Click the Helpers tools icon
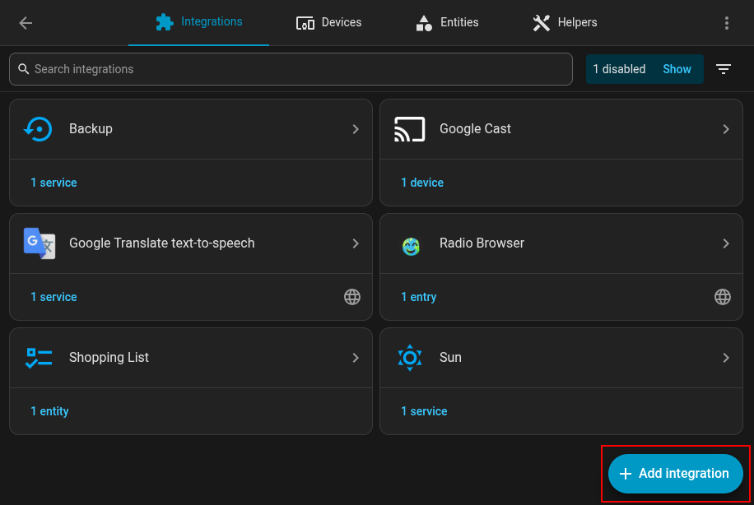Image resolution: width=754 pixels, height=505 pixels. pyautogui.click(x=542, y=22)
